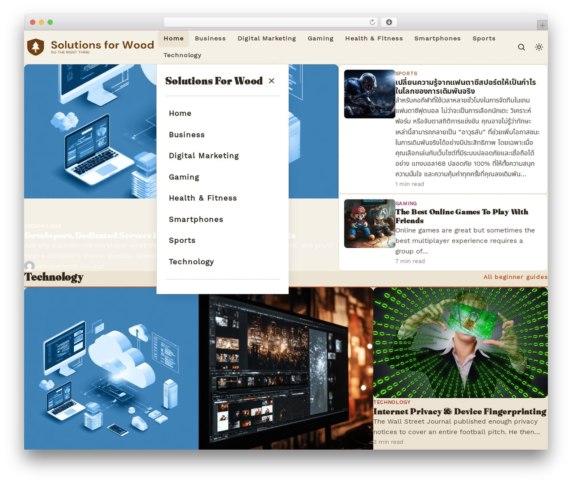Open the video editing monitor image
Viewport: 572px width, 484px height.
point(286,368)
